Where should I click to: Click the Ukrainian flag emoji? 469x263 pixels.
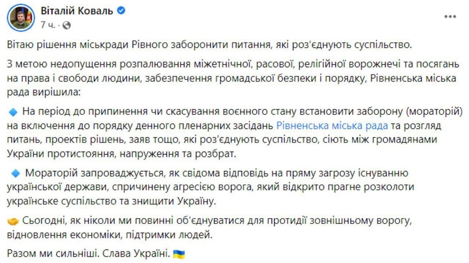179,254
